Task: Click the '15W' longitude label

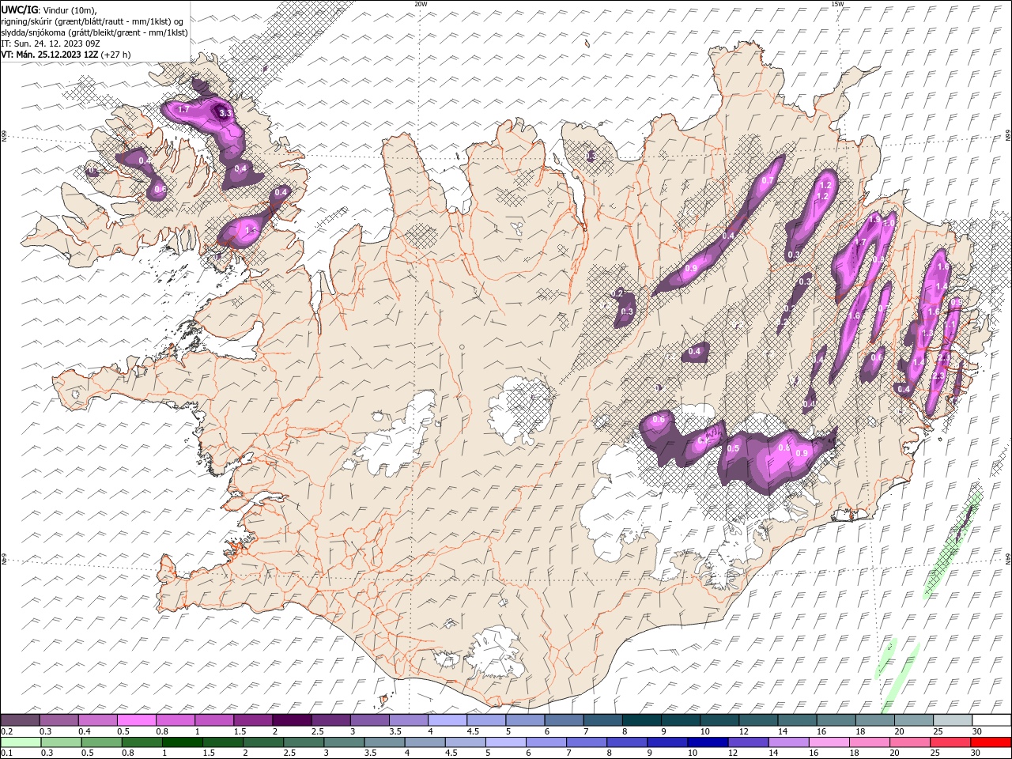Action: [x=837, y=4]
